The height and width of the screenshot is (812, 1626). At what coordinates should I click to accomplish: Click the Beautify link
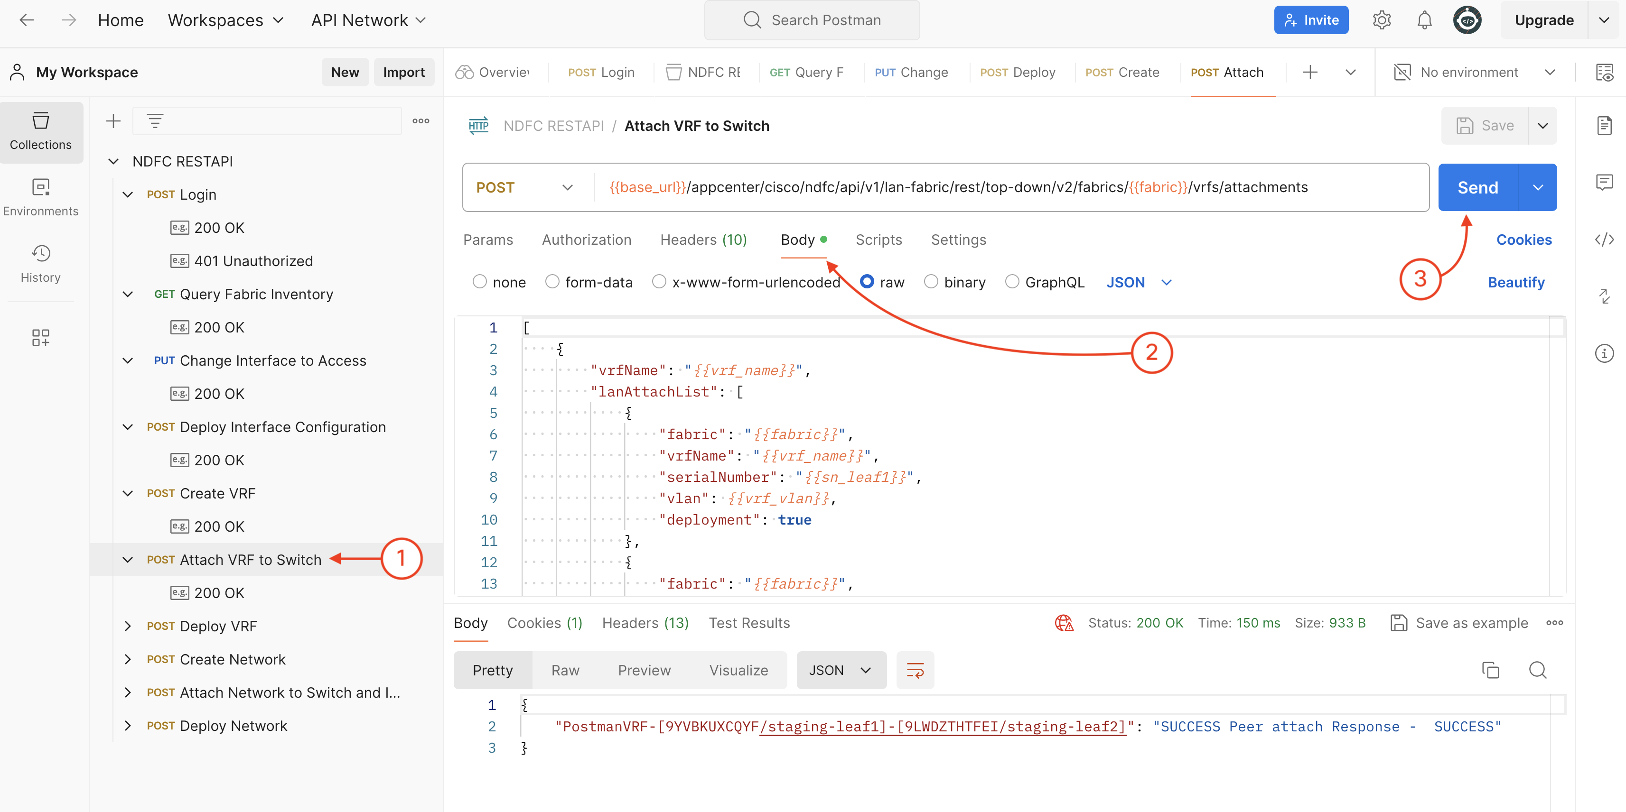1515,282
